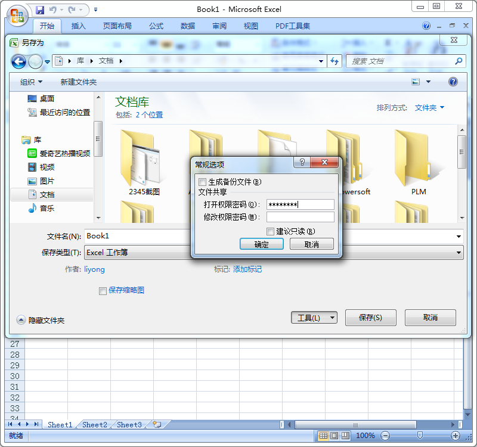This screenshot has width=477, height=447.
Task: Click the Excel Help question mark icon
Action: (426, 26)
